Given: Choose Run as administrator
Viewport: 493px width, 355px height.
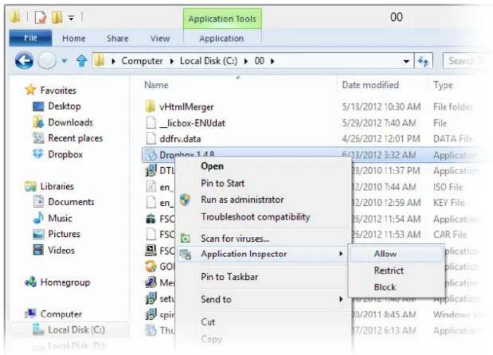Looking at the screenshot, I should pyautogui.click(x=242, y=200).
